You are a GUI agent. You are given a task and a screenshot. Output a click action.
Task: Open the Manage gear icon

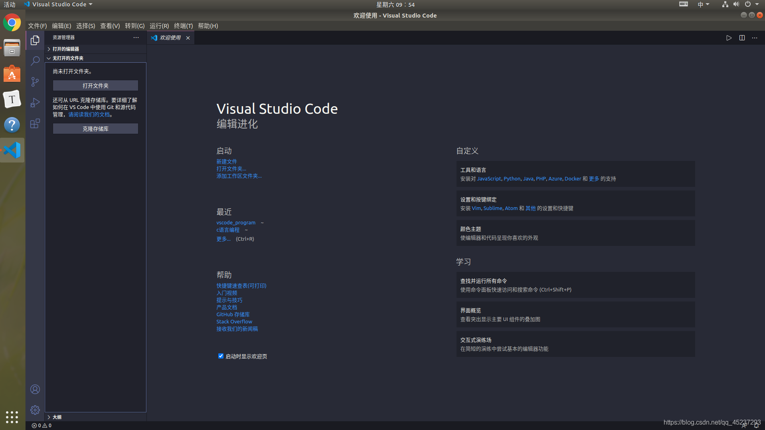tap(35, 410)
